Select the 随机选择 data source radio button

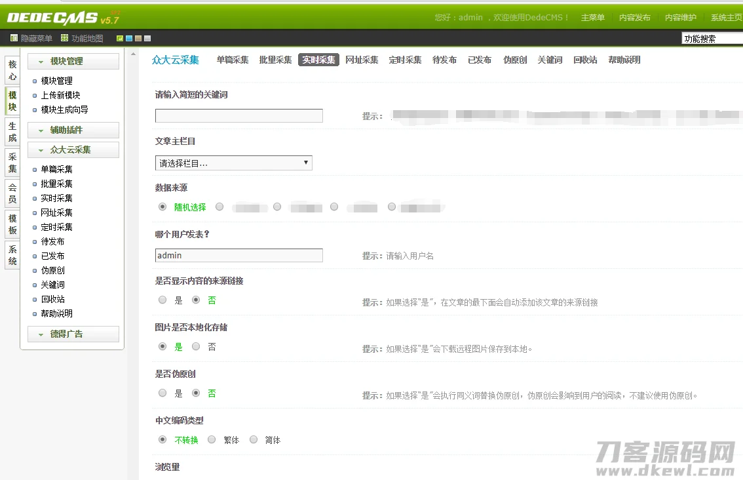(x=162, y=206)
